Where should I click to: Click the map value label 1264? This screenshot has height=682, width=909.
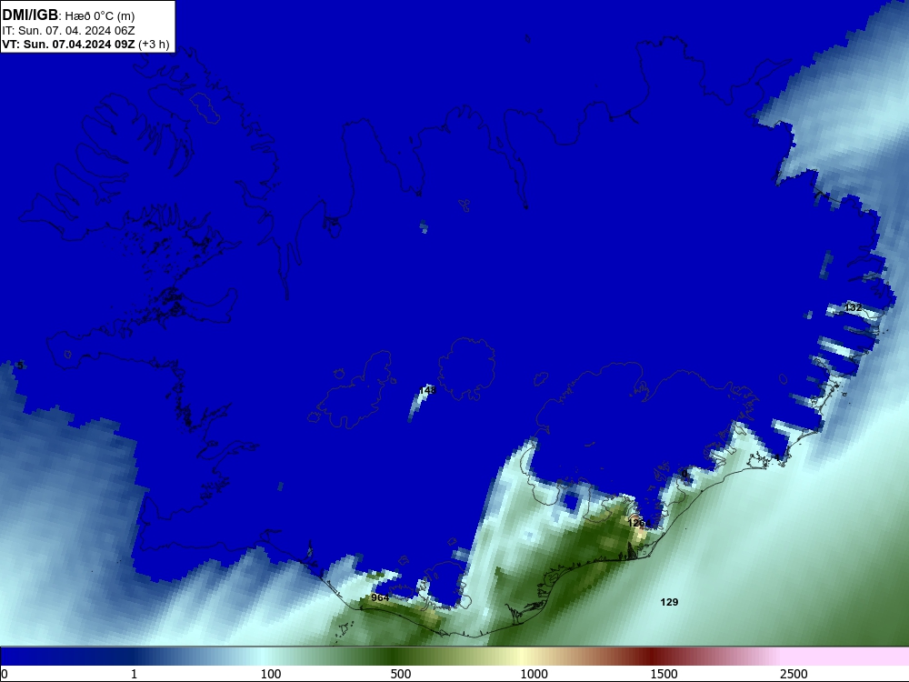(639, 523)
